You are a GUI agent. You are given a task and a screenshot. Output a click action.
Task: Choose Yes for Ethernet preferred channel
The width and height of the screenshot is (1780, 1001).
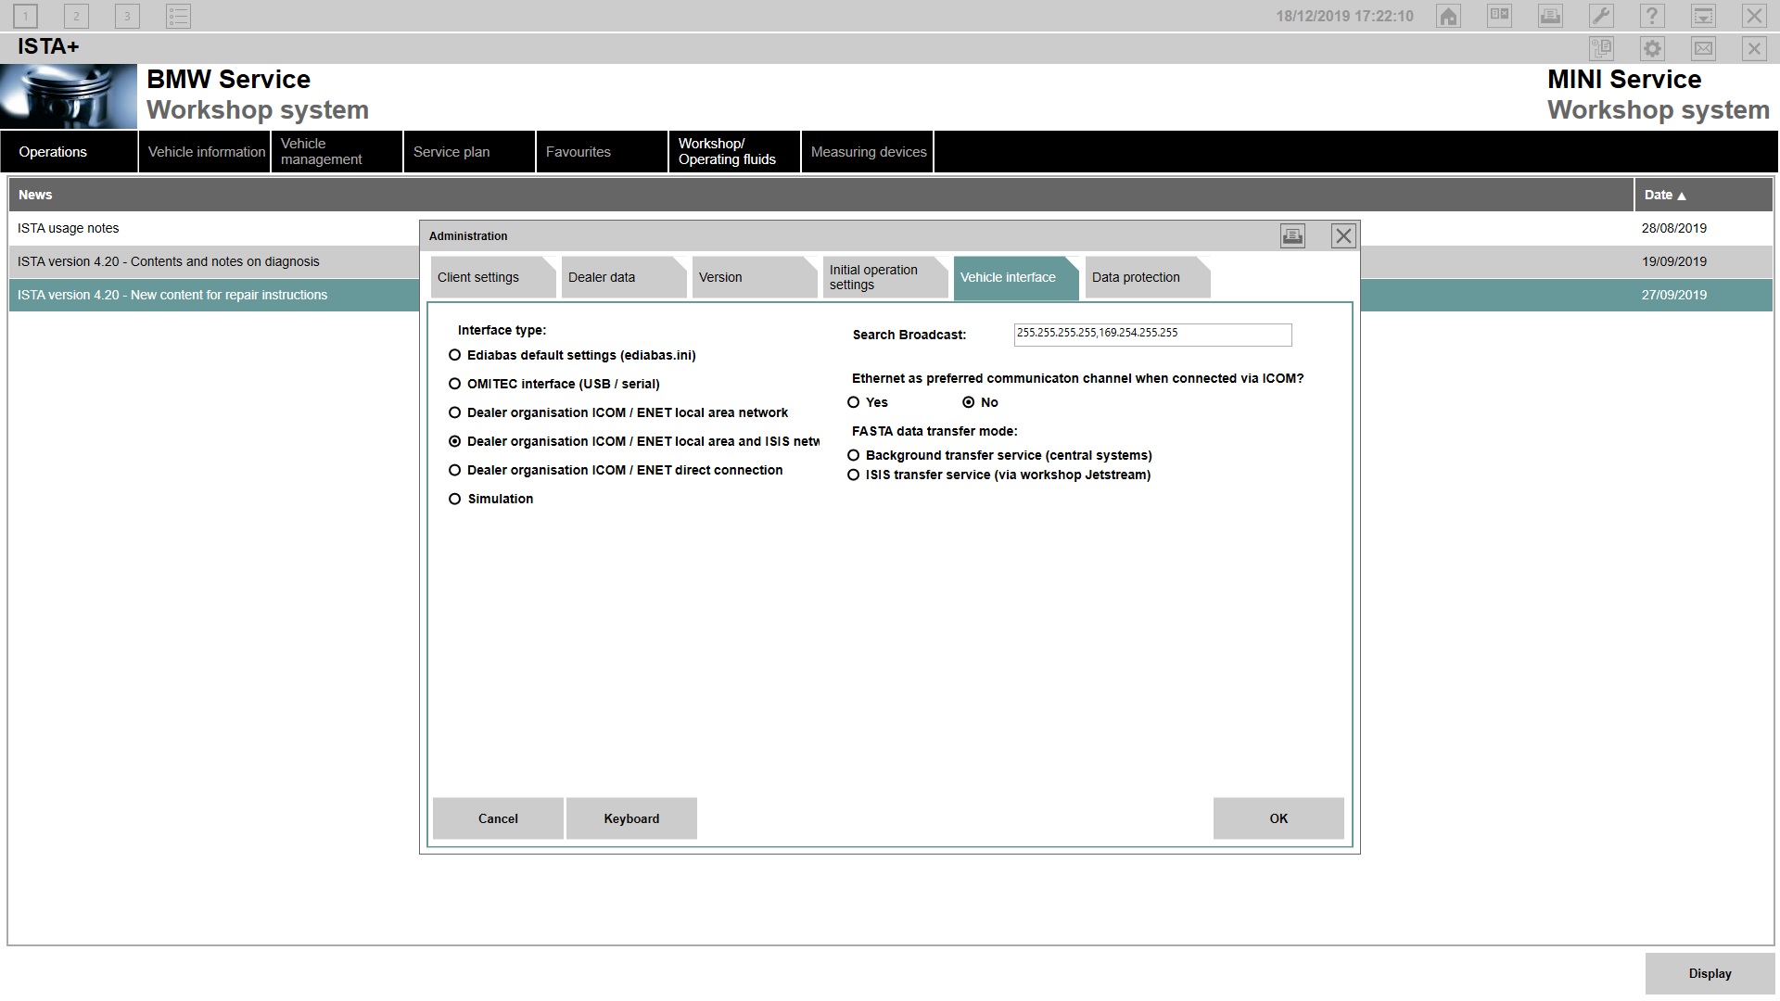click(854, 402)
